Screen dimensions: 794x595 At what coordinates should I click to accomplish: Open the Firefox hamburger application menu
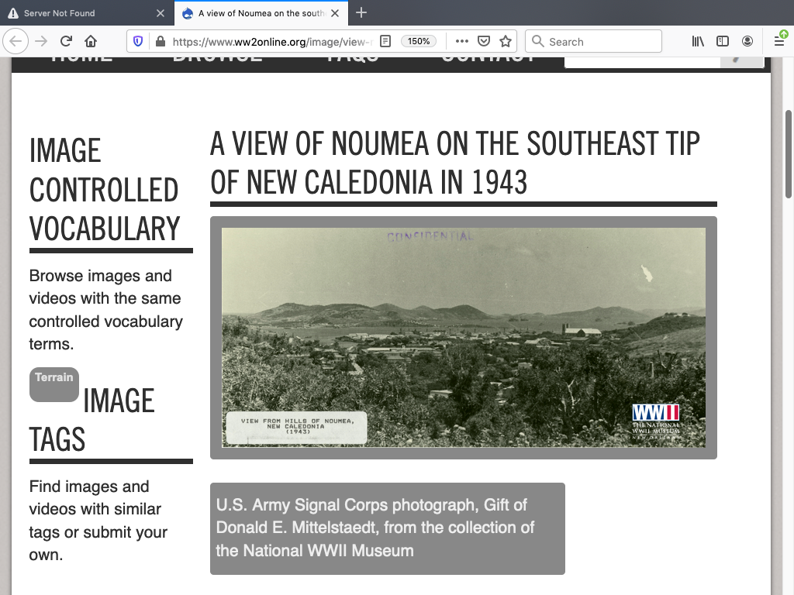(x=779, y=41)
